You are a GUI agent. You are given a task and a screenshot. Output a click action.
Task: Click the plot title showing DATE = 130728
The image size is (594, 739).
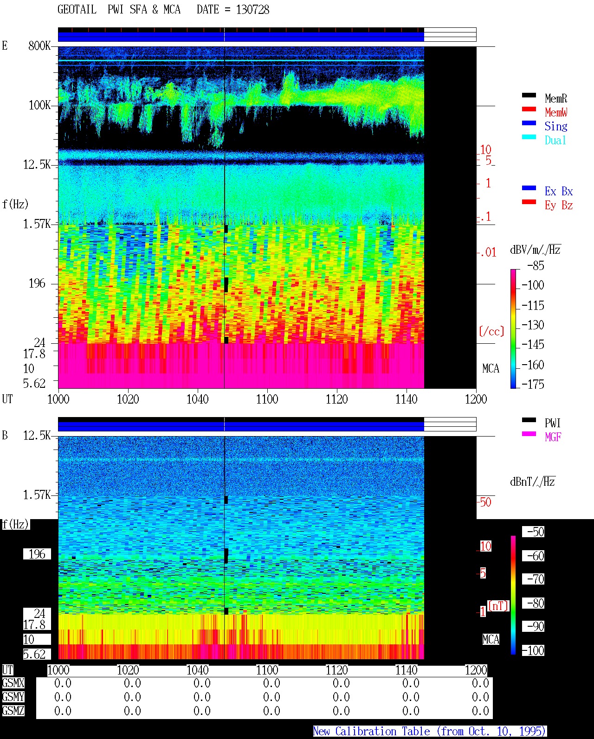163,10
